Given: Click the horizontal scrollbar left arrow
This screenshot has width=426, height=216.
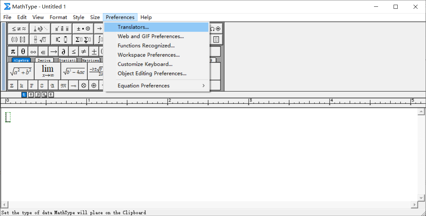Looking at the screenshot, I should click(x=4, y=205).
